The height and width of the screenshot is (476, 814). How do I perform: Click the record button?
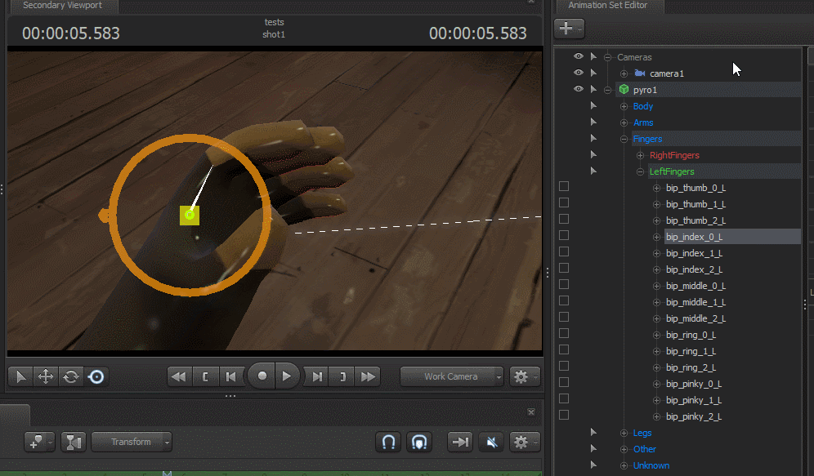click(x=262, y=376)
